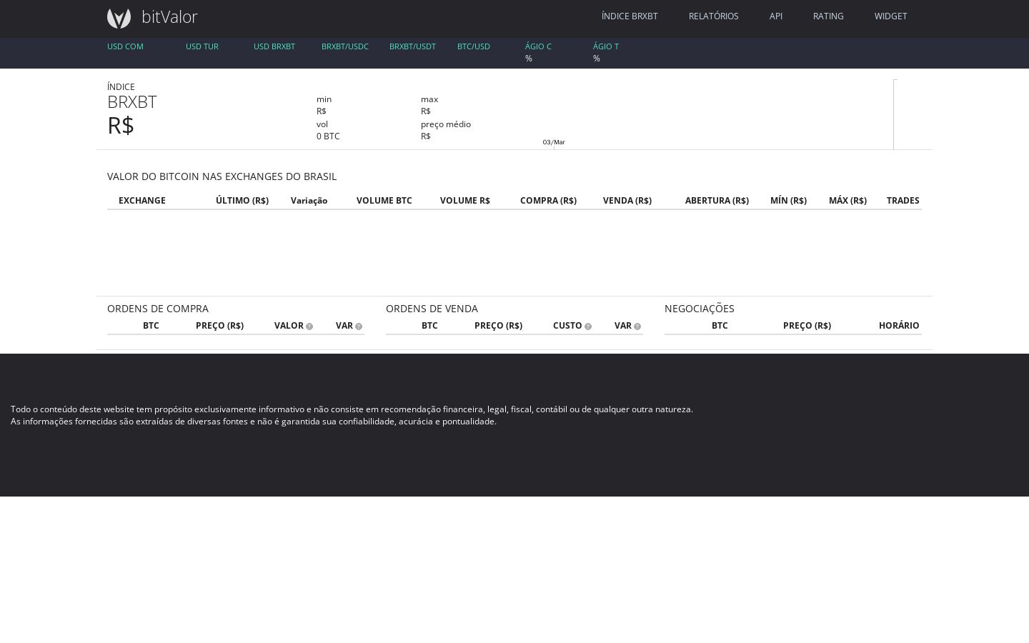
Task: Click the preço médio label
Action: [446, 124]
